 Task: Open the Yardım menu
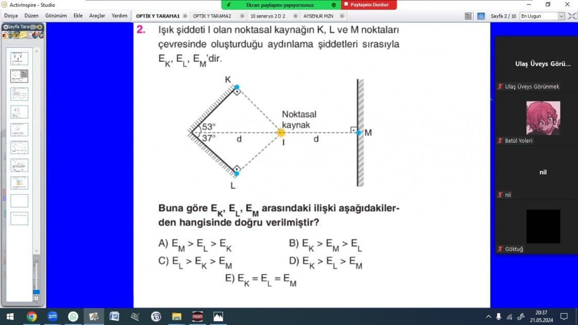coord(120,16)
